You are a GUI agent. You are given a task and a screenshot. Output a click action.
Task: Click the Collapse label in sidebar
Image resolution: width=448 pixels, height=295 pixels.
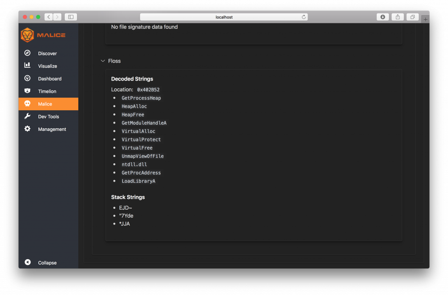point(47,263)
